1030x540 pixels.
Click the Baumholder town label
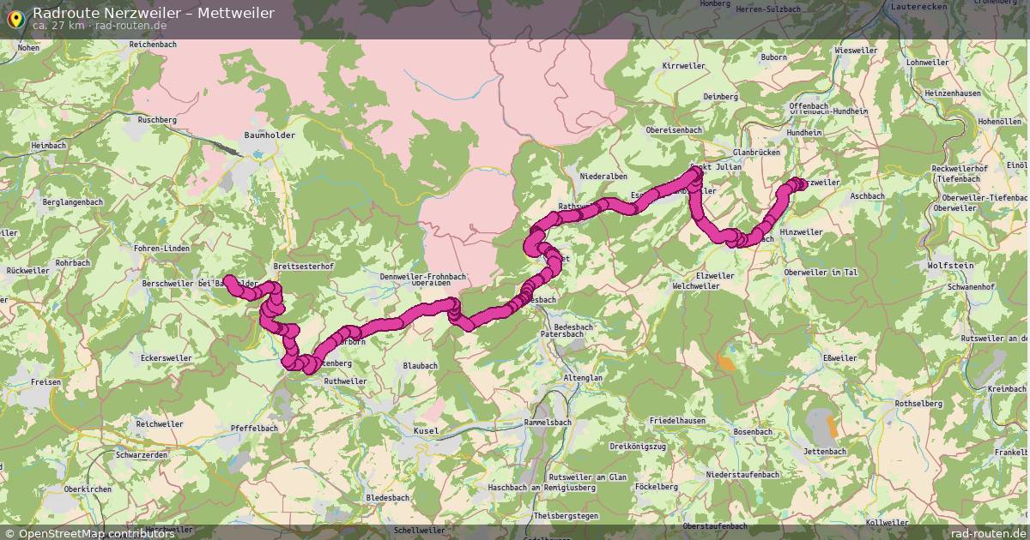click(270, 135)
